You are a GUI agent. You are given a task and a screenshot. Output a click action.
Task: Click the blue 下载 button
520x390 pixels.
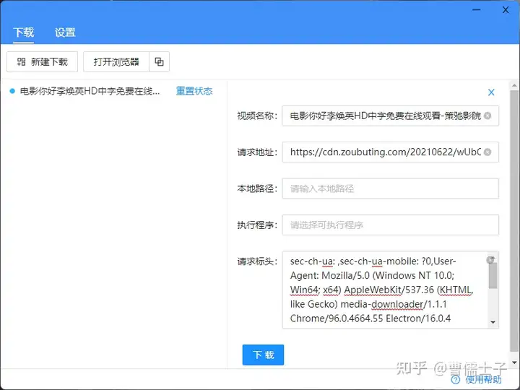(263, 355)
